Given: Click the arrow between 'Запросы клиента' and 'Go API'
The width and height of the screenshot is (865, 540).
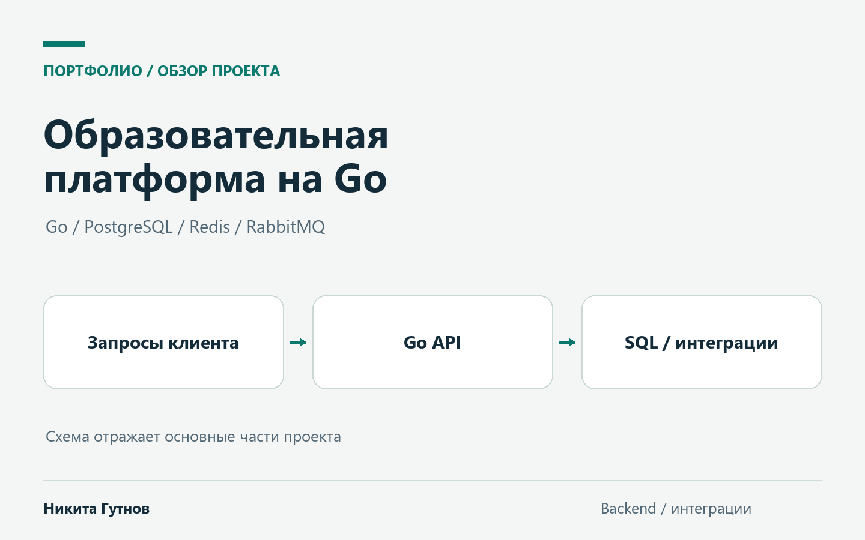Looking at the screenshot, I should point(298,343).
